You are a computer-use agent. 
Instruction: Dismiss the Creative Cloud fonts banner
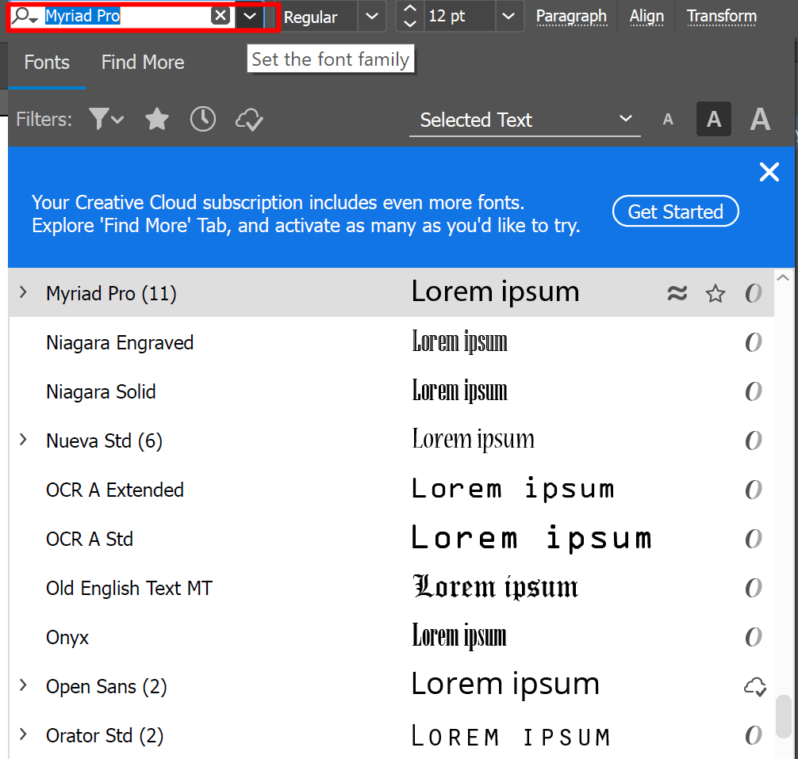[x=769, y=172]
